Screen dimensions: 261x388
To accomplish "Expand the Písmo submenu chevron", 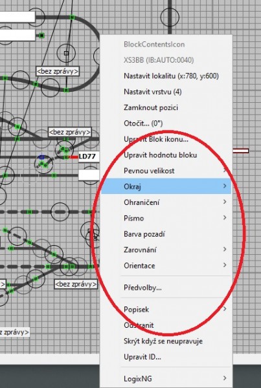I will [225, 218].
